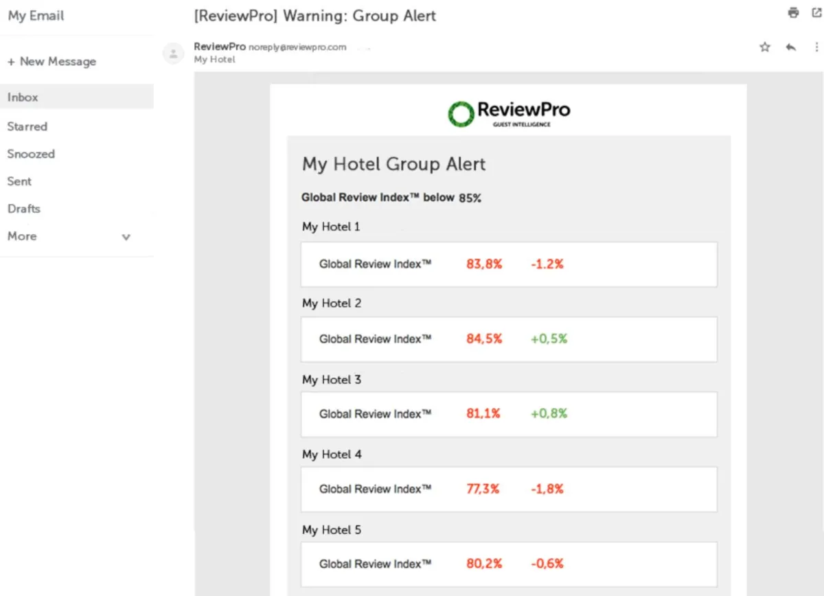824x596 pixels.
Task: Open the Starred folder
Action: 27,126
